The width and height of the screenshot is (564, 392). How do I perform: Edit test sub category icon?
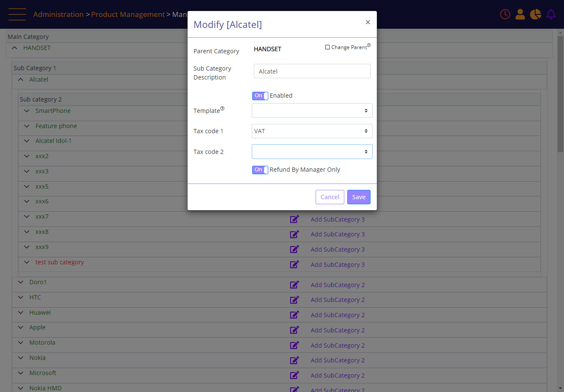[294, 265]
